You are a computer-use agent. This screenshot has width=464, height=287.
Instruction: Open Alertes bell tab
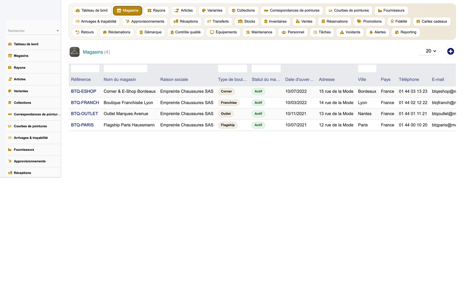377,32
